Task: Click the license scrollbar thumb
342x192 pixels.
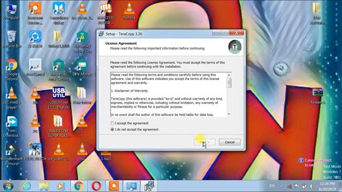Action: [x=229, y=83]
